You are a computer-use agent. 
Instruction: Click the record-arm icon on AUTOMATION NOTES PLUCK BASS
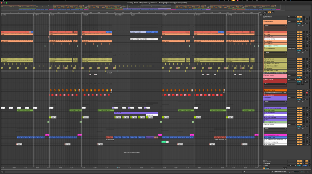click(x=307, y=93)
